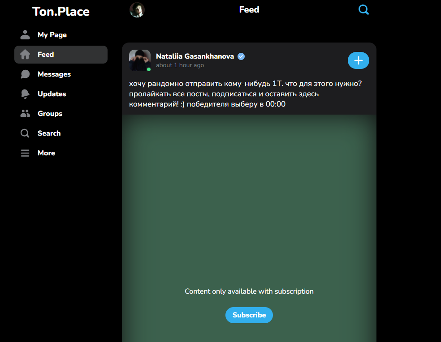Open Nataliia Gasankhanova's profile name link
This screenshot has height=342, width=441.
coord(195,56)
